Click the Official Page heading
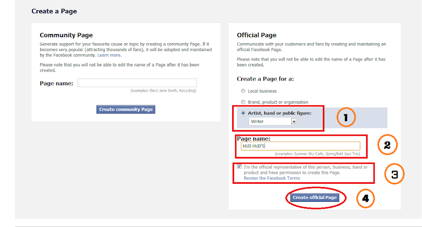The width and height of the screenshot is (422, 227). pyautogui.click(x=256, y=35)
